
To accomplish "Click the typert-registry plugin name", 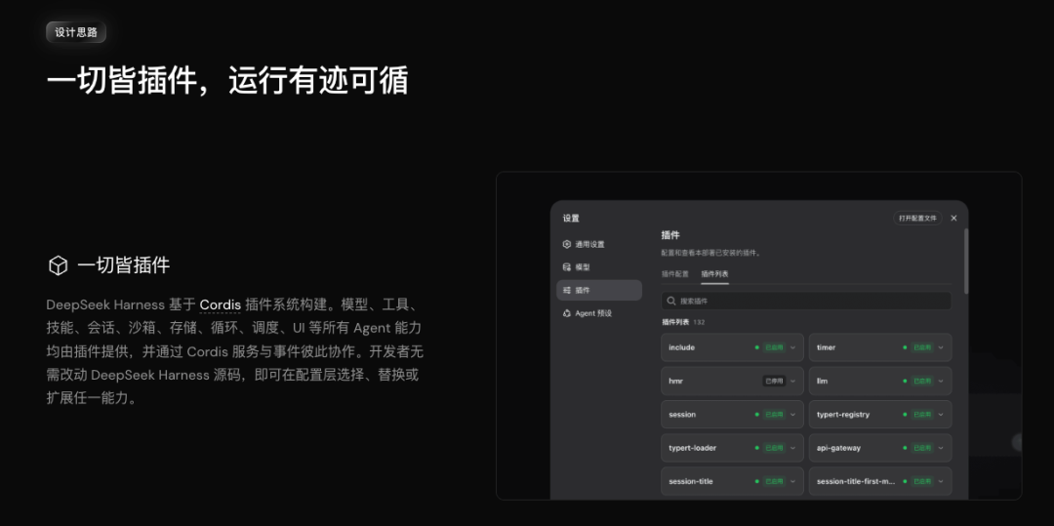I will 843,415.
